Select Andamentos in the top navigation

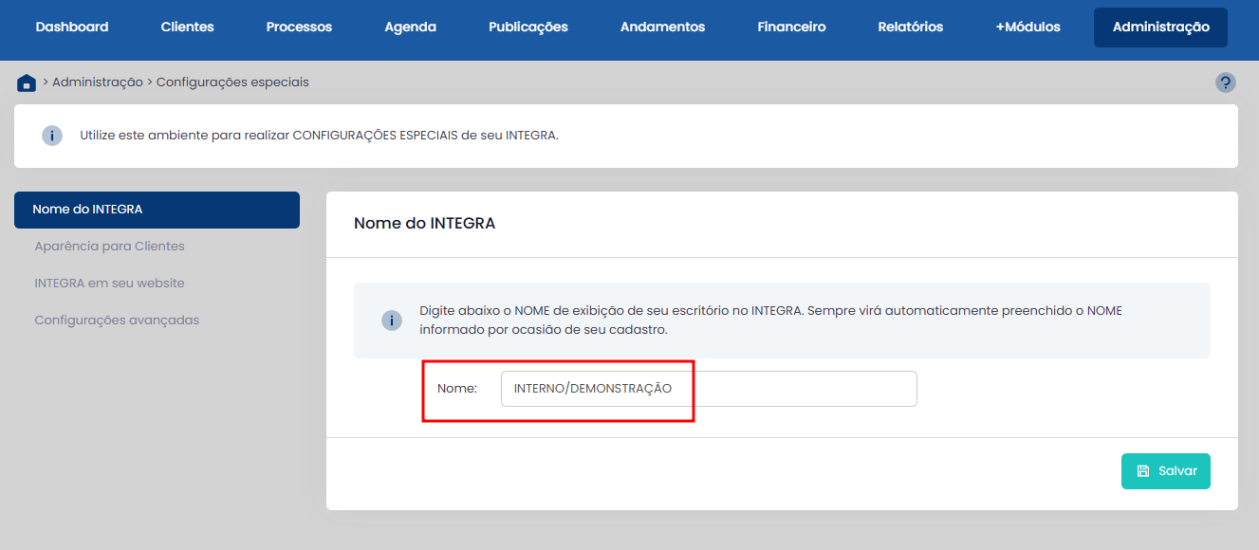tap(662, 27)
